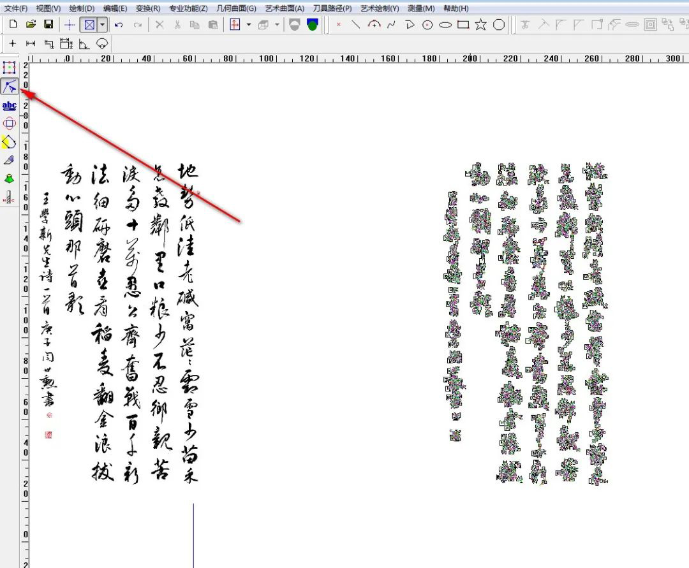Expand dropdown arrow beside boxed-X button
The width and height of the screenshot is (689, 568).
pos(101,25)
